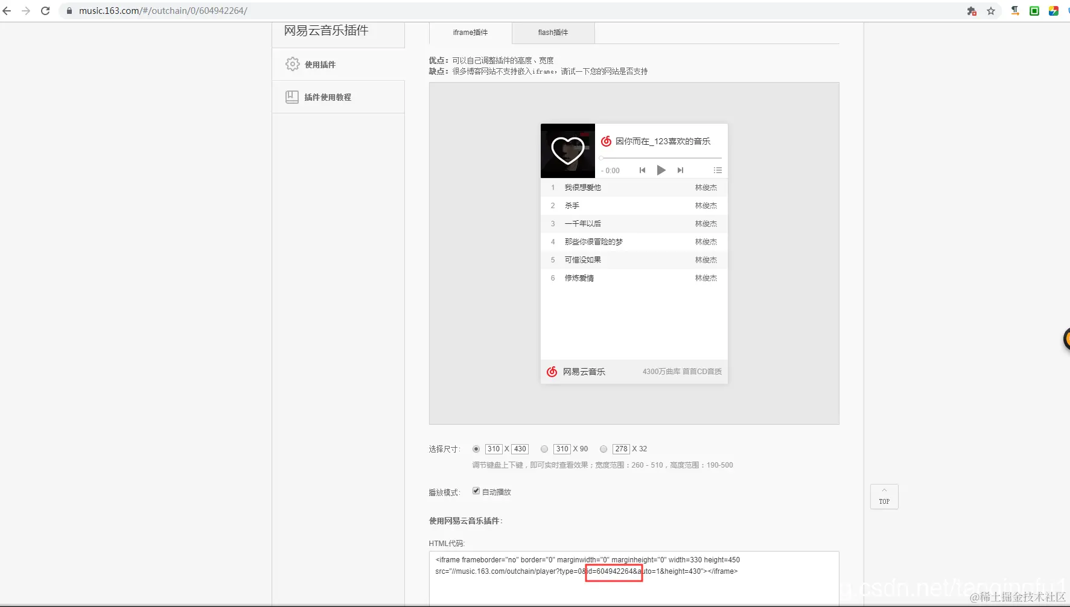Click the lock icon in the address bar
This screenshot has width=1070, height=607.
(x=69, y=11)
